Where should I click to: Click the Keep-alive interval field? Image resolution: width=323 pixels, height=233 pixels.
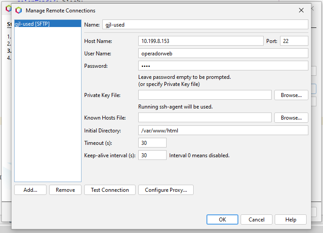point(152,155)
